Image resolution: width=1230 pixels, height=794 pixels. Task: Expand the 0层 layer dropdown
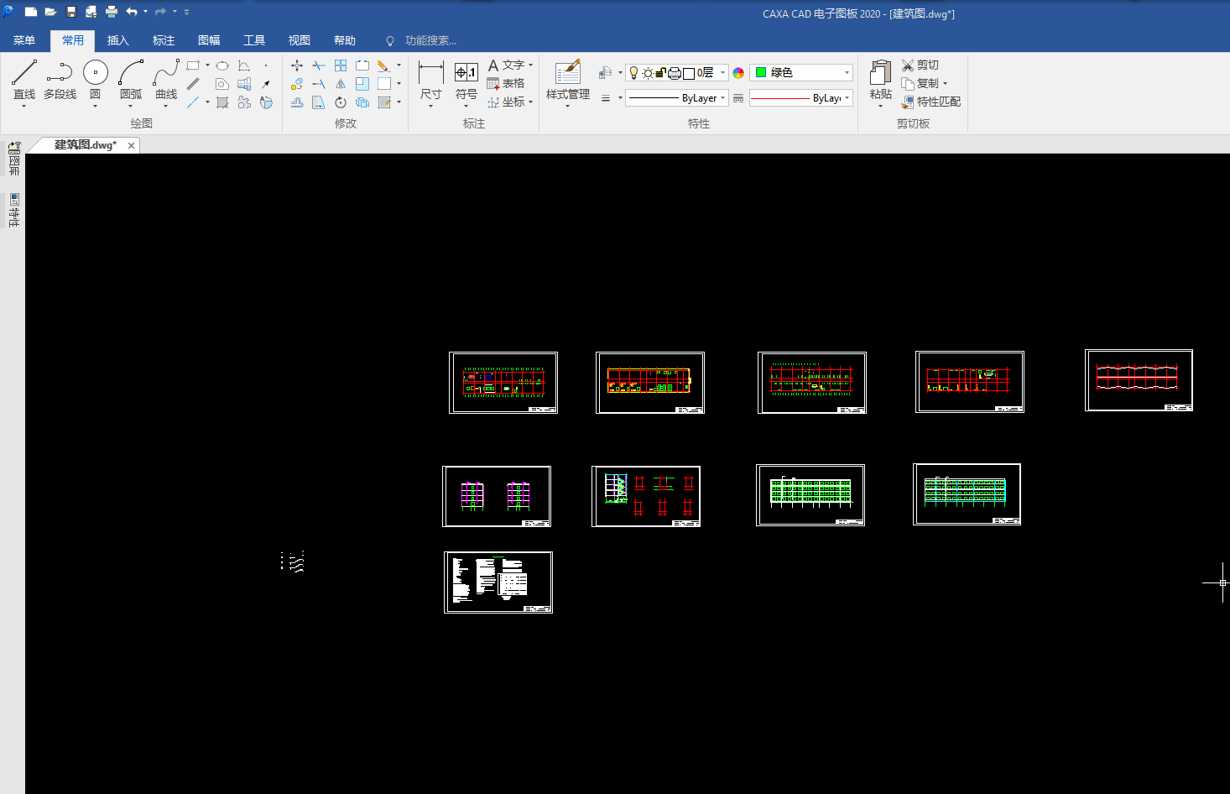pos(722,73)
